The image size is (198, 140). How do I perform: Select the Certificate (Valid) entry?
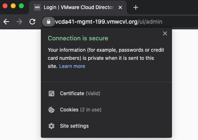point(80,93)
